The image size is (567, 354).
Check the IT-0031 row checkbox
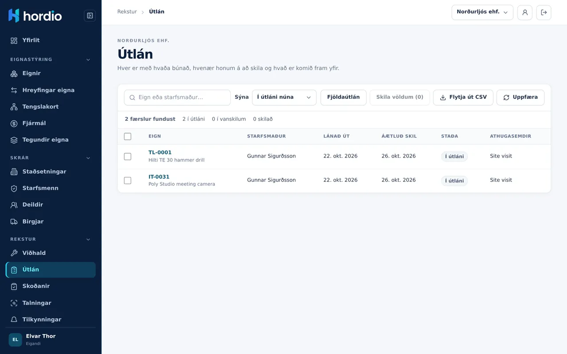[x=128, y=181]
